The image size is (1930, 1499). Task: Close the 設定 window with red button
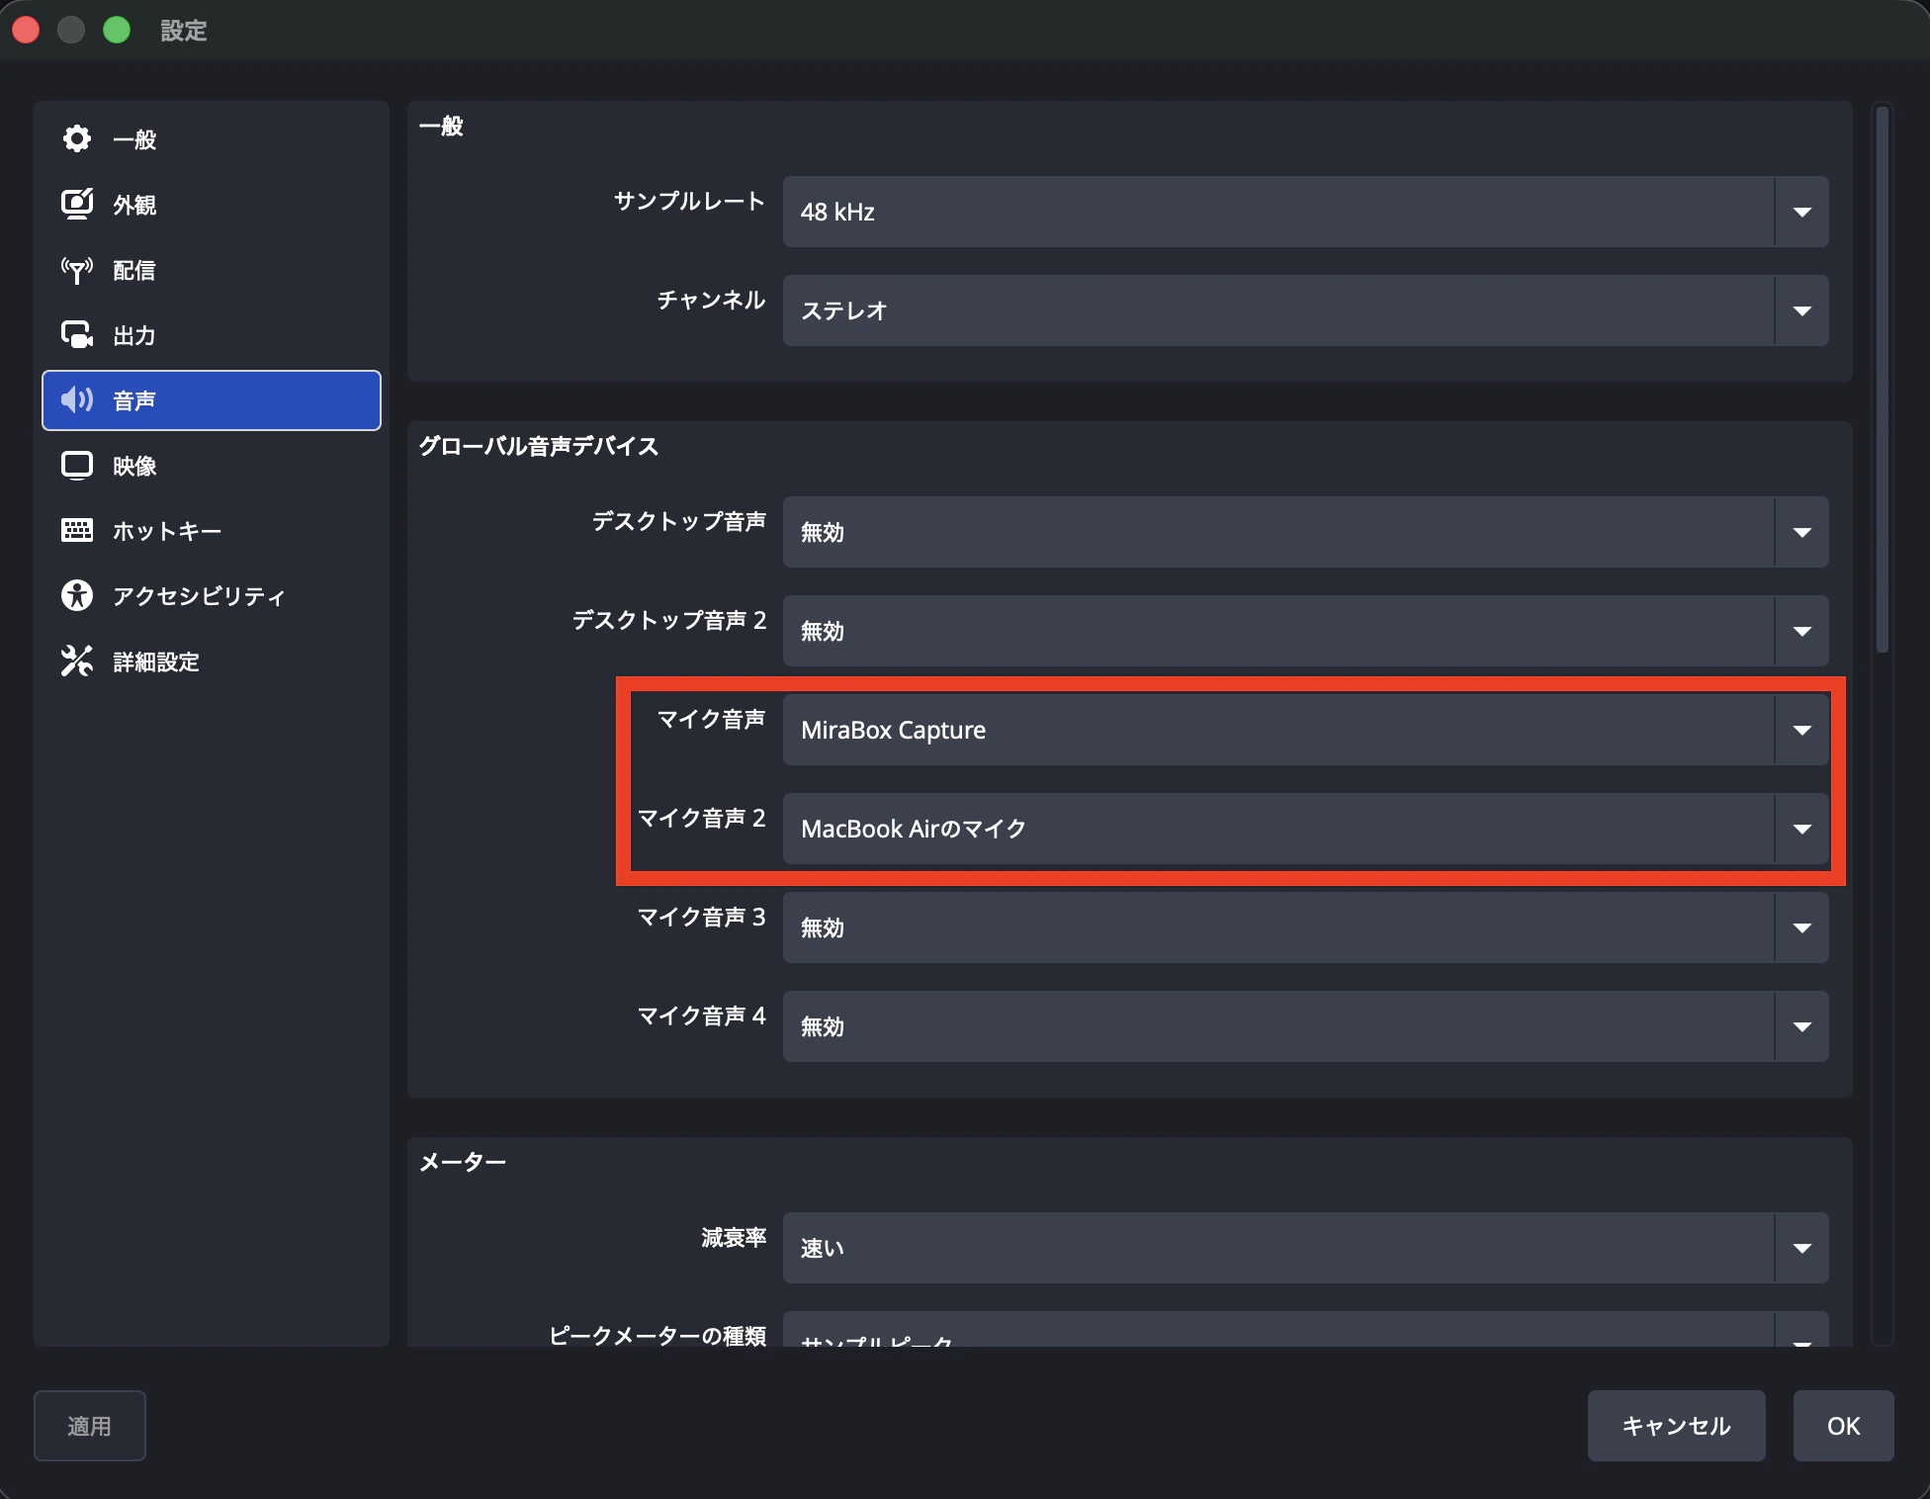[27, 30]
